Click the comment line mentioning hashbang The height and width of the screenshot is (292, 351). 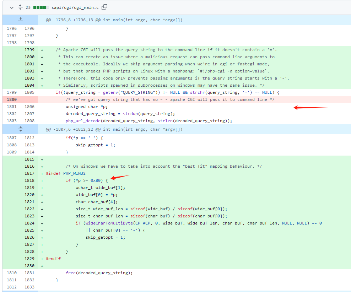[x=164, y=71]
